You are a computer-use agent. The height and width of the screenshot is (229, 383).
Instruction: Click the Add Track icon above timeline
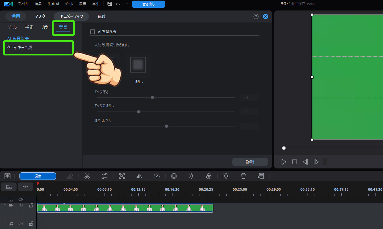(x=8, y=186)
